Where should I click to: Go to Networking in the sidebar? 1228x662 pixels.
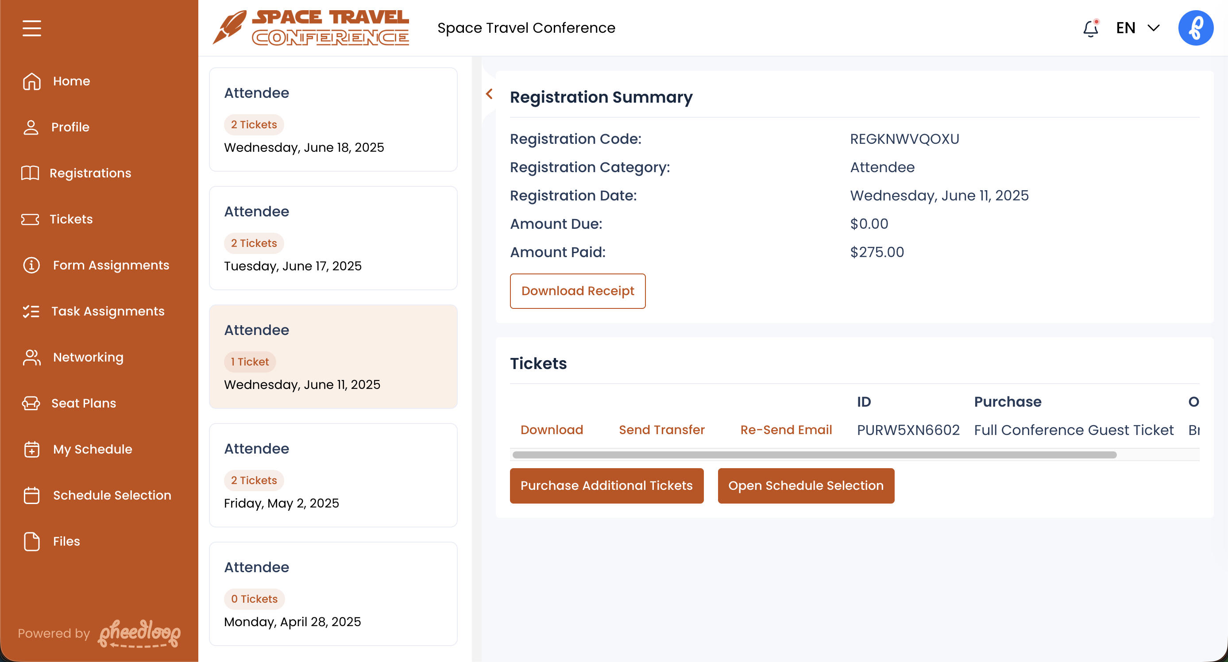[x=88, y=358]
